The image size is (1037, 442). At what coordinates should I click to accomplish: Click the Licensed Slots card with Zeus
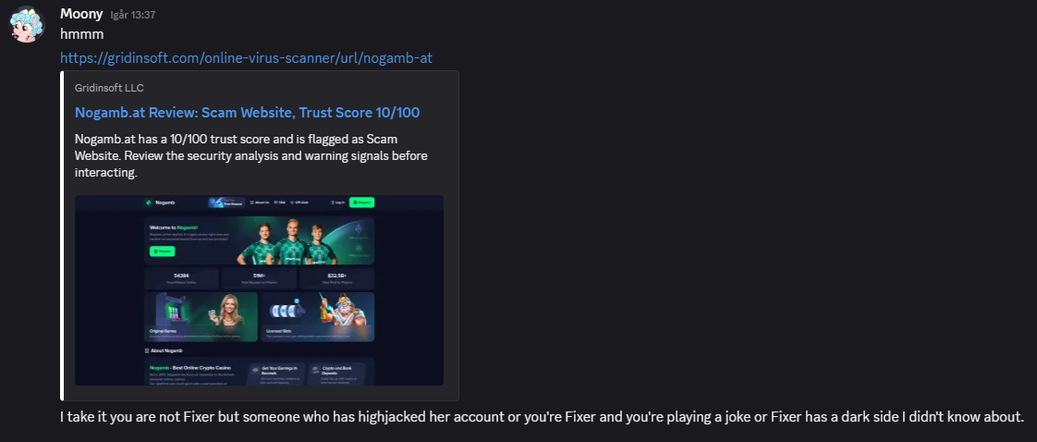(317, 317)
